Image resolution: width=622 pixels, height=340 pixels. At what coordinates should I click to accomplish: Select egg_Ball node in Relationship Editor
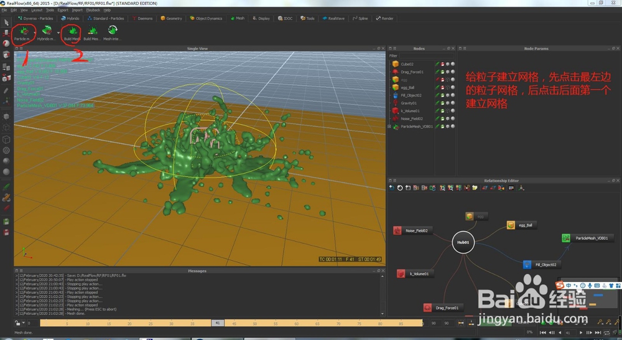[522, 225]
